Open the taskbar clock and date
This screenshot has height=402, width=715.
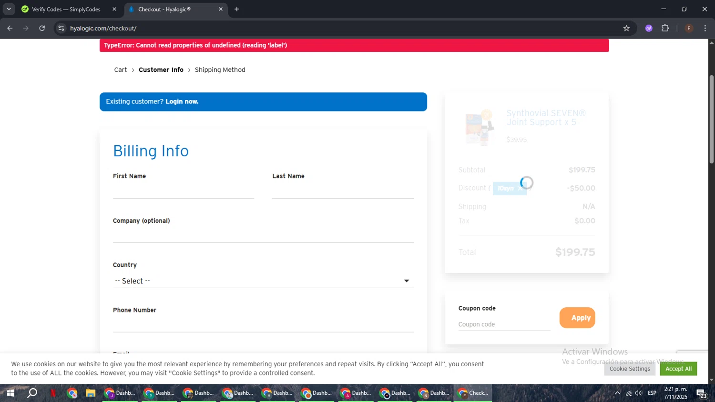point(675,393)
